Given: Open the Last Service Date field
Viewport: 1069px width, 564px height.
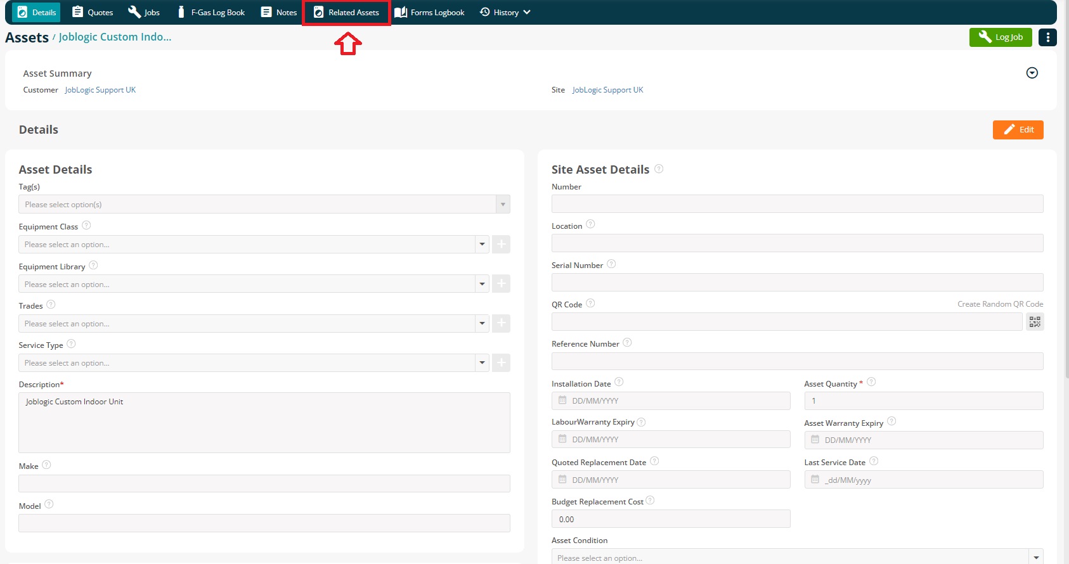Looking at the screenshot, I should pos(924,480).
